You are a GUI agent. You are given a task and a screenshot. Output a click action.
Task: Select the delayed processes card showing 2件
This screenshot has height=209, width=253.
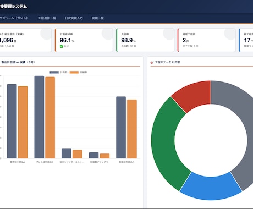(x=206, y=40)
